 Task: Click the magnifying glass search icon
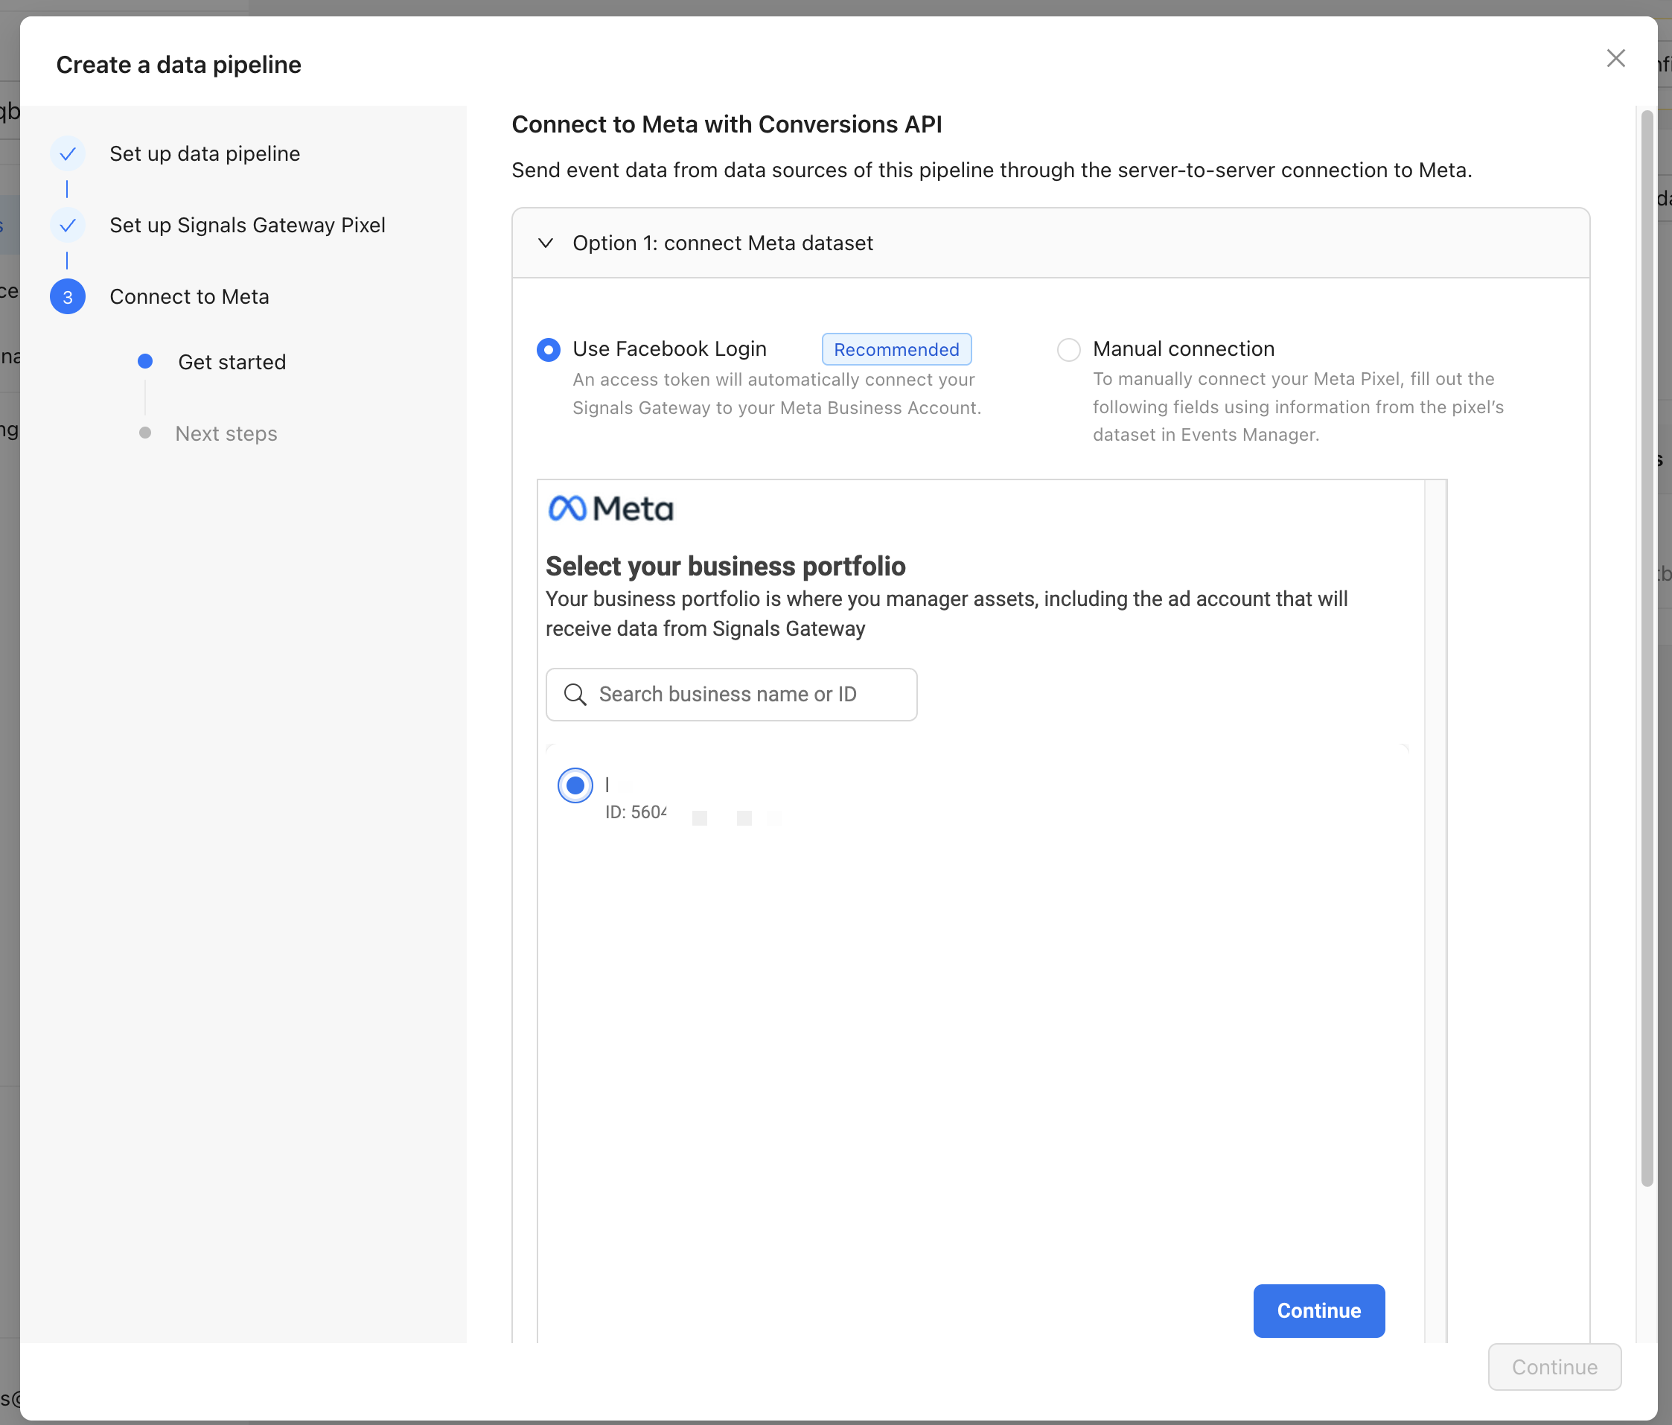click(x=575, y=695)
